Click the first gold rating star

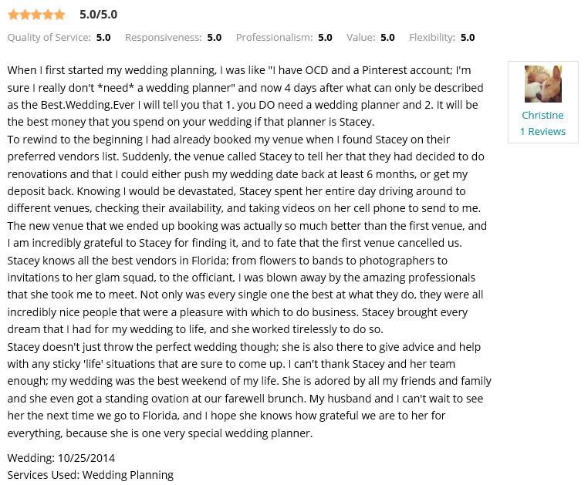coord(13,15)
